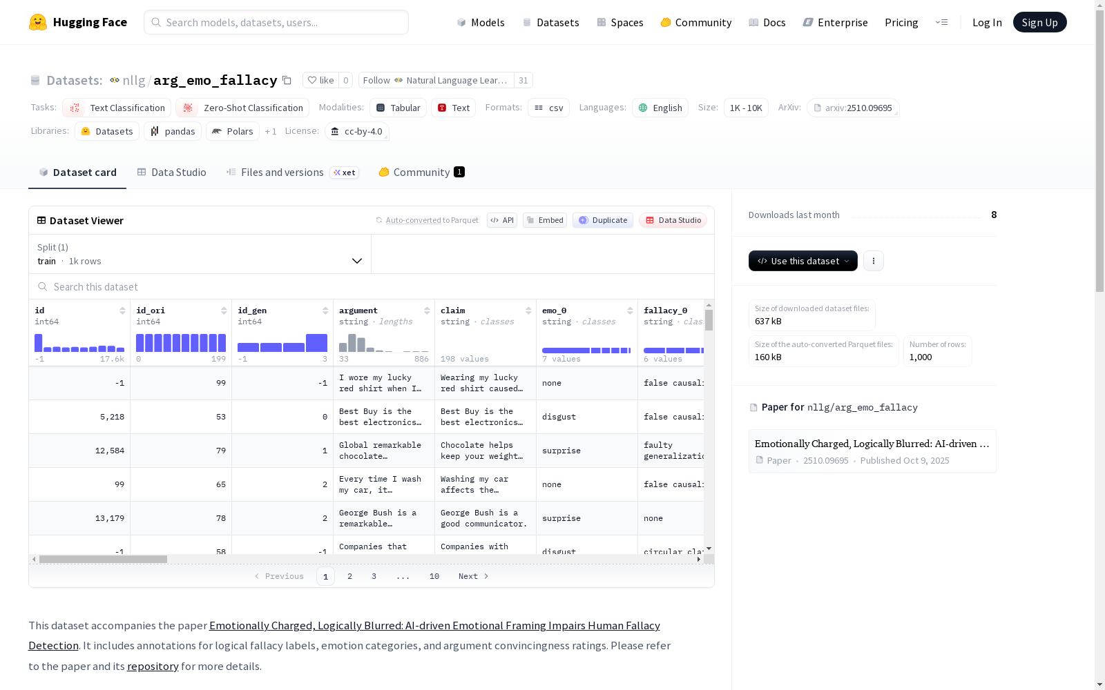Sort by the id_ori column arrows
Viewport: 1105px width, 690px height.
click(x=224, y=310)
